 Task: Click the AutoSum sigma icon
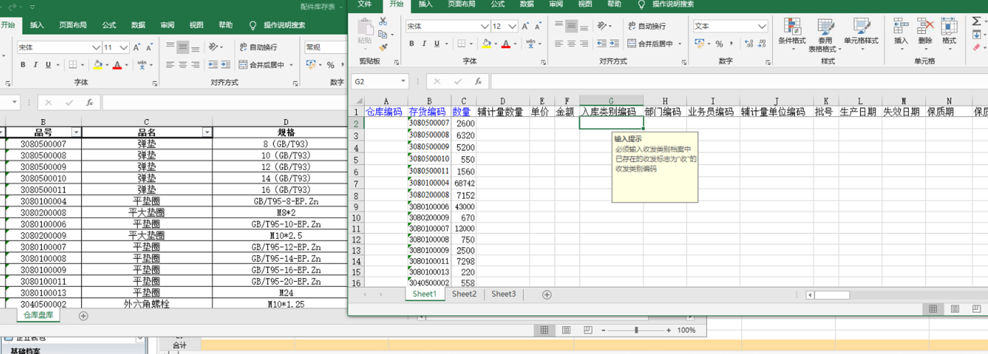click(x=976, y=21)
